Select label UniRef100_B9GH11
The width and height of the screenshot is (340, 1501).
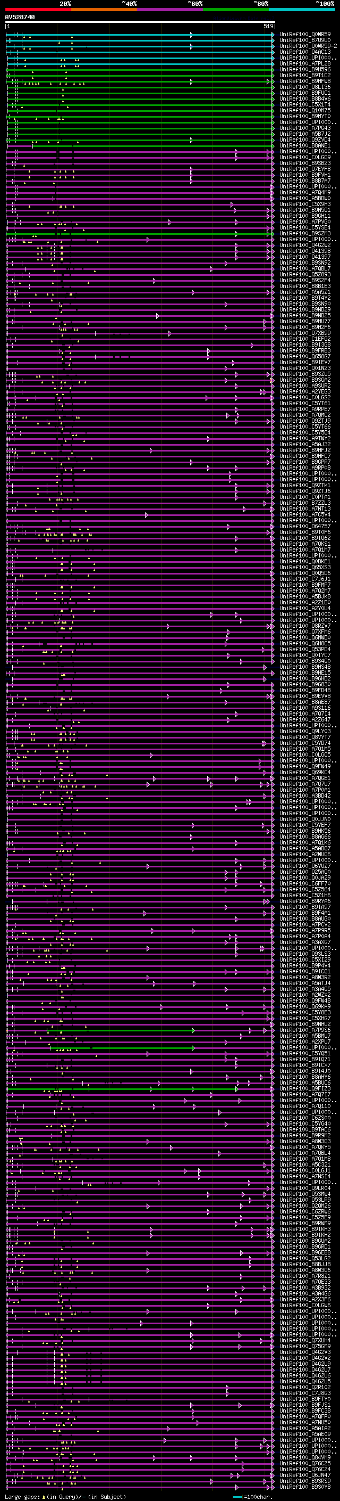click(x=305, y=216)
